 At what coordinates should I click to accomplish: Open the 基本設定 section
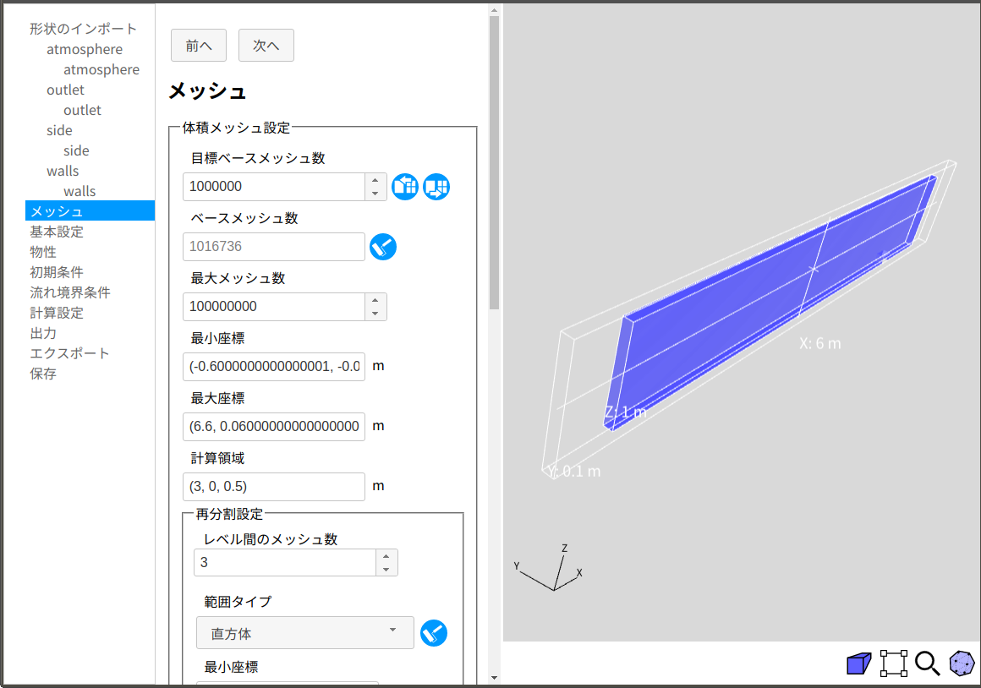(57, 232)
